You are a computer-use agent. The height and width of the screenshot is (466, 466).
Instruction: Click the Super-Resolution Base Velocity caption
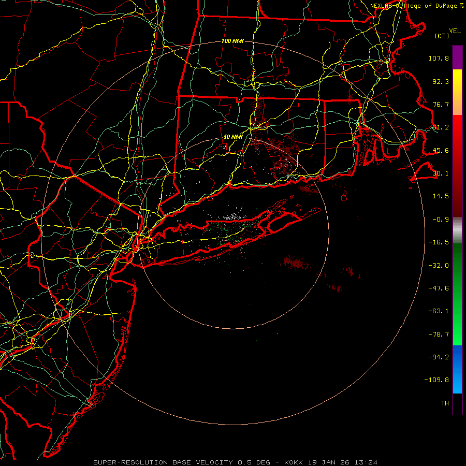pos(236,462)
